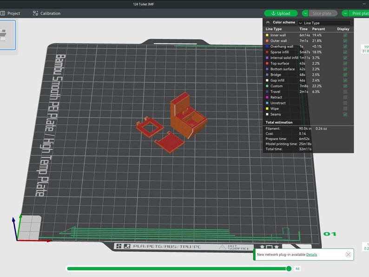Click the Project tab icon
Viewport: 369px width, 277px height.
[2, 13]
